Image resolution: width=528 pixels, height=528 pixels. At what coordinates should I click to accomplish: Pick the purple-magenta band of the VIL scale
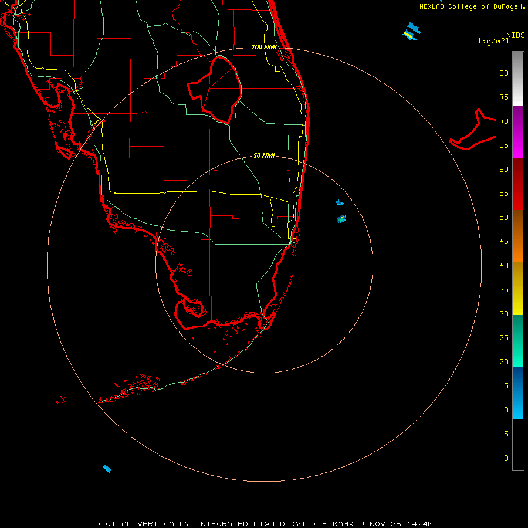tap(518, 131)
